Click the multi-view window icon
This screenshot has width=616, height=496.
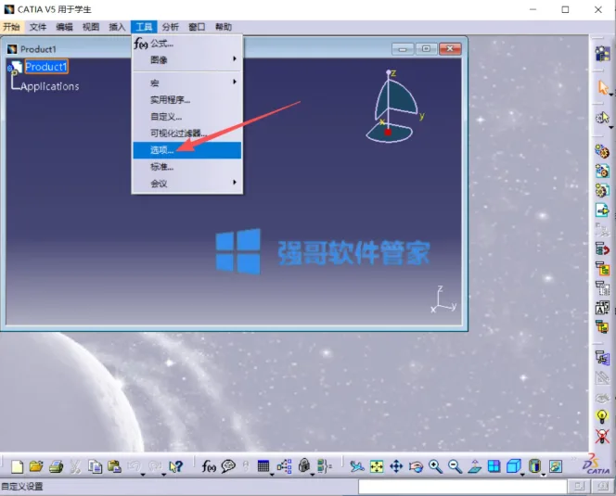pos(494,466)
